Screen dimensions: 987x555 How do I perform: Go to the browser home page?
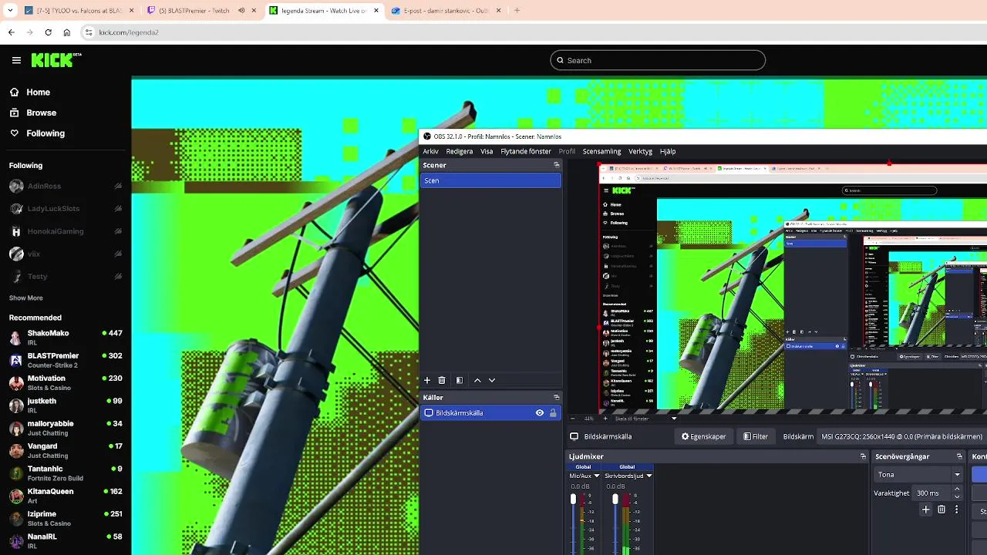click(67, 32)
